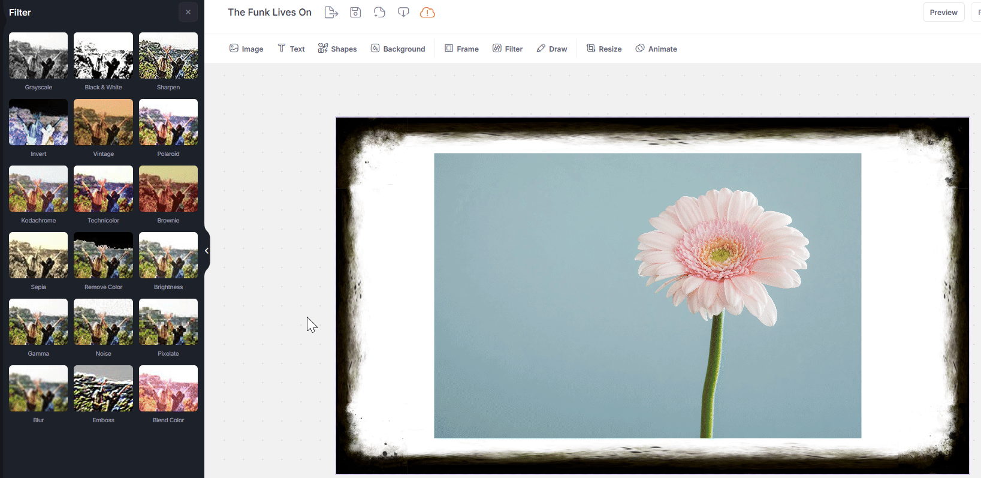Viewport: 981px width, 478px height.
Task: Apply the Sepia filter
Action: [x=38, y=255]
